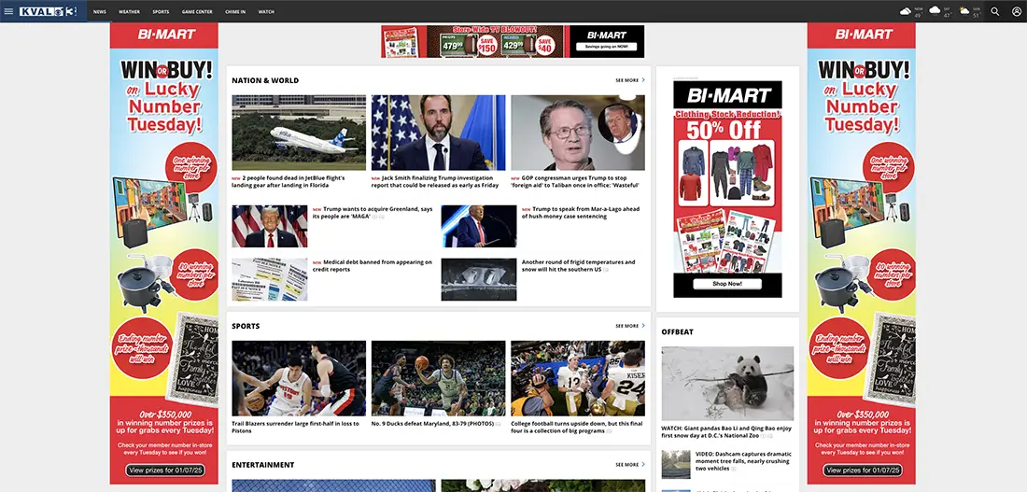The height and width of the screenshot is (492, 1027).
Task: Open Trump to speak from Mar-a-Lago headline
Action: (581, 212)
